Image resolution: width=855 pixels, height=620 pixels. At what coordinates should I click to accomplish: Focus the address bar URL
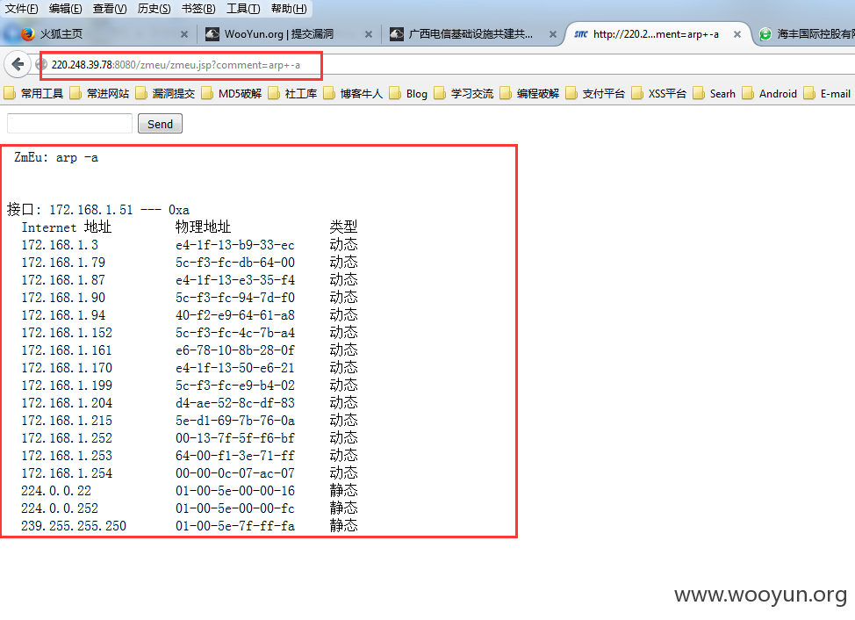click(x=176, y=65)
